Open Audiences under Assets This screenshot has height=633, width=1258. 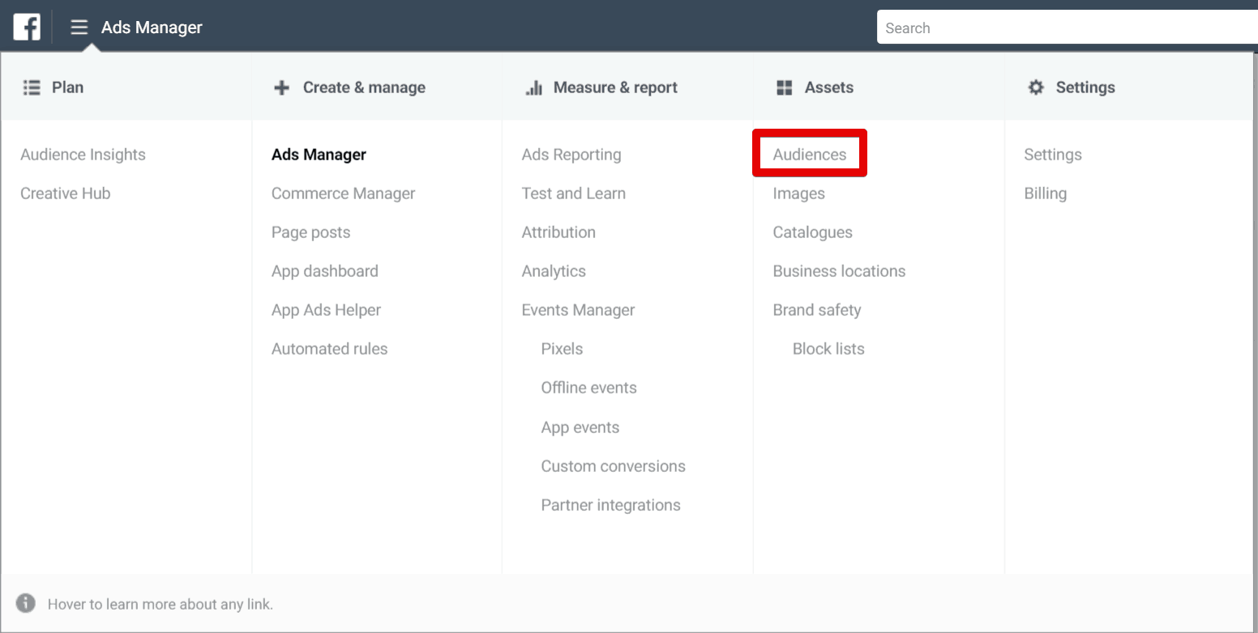click(x=809, y=155)
